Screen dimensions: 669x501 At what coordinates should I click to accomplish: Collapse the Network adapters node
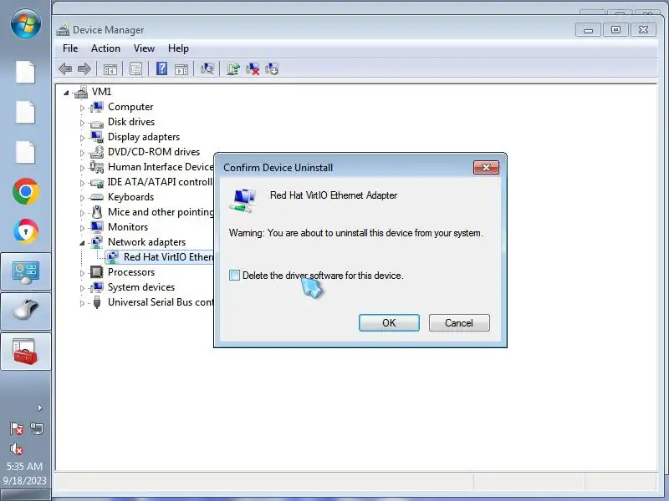pyautogui.click(x=82, y=243)
